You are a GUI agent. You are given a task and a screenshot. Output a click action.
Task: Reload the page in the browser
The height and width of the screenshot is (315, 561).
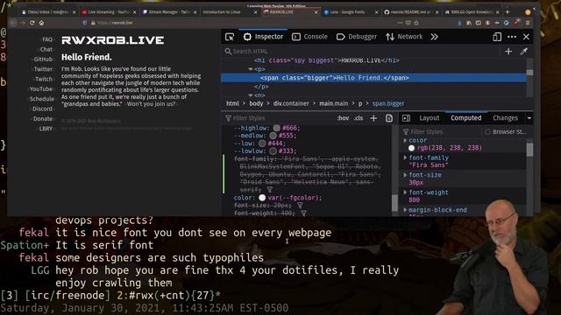(x=32, y=23)
